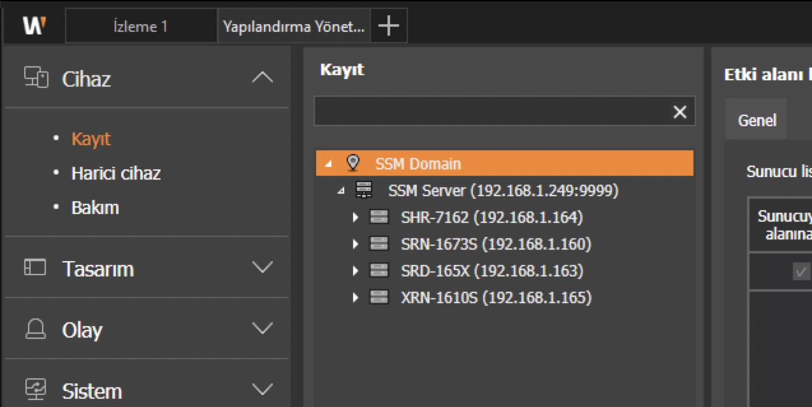Select SSM Domain tree row
Image resolution: width=812 pixels, height=407 pixels.
[x=504, y=163]
